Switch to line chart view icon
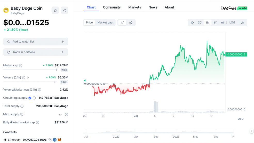Image resolution: width=254 pixels, height=143 pixels. point(122,22)
